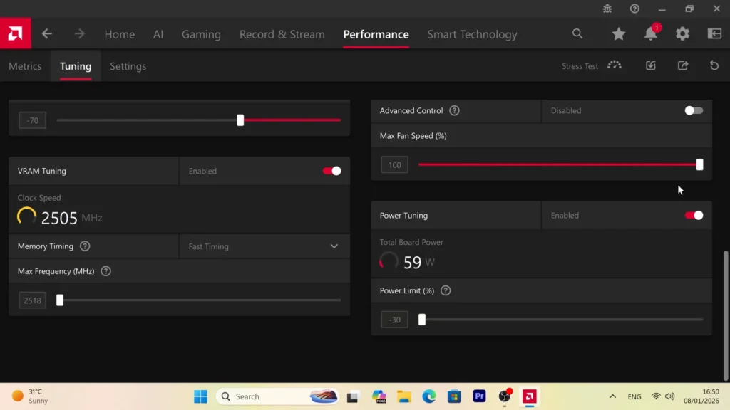Click the -70 value input box
Image resolution: width=730 pixels, height=410 pixels.
(33, 120)
